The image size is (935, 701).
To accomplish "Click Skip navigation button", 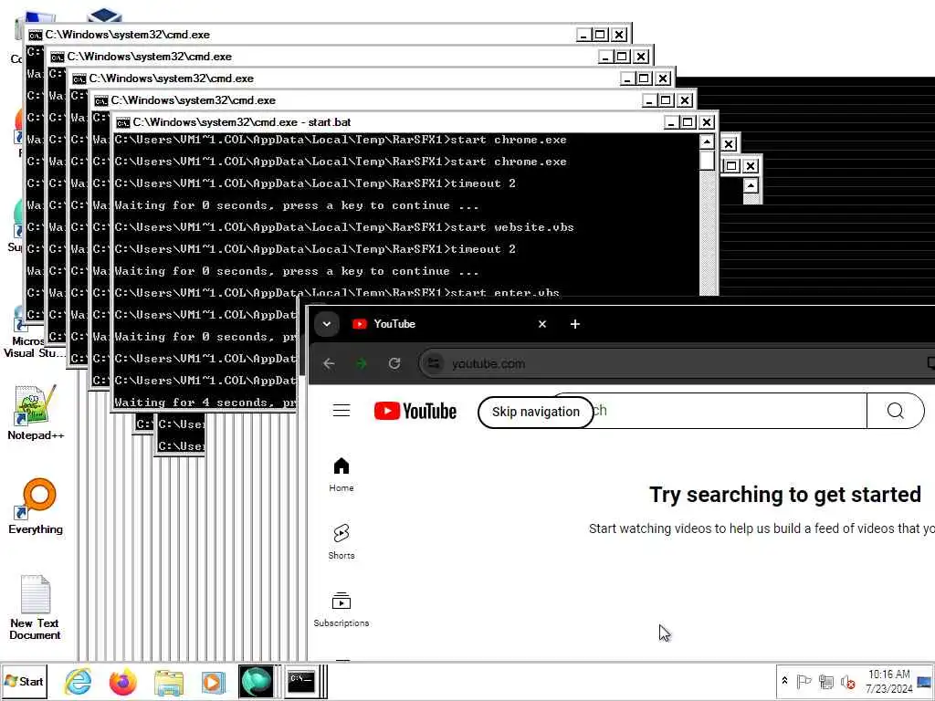I will click(535, 412).
